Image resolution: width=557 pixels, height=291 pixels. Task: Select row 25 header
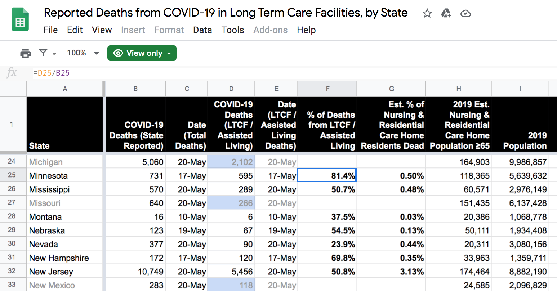12,175
